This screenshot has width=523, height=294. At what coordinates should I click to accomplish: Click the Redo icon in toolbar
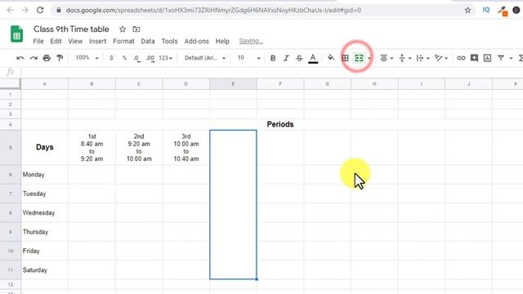click(34, 58)
